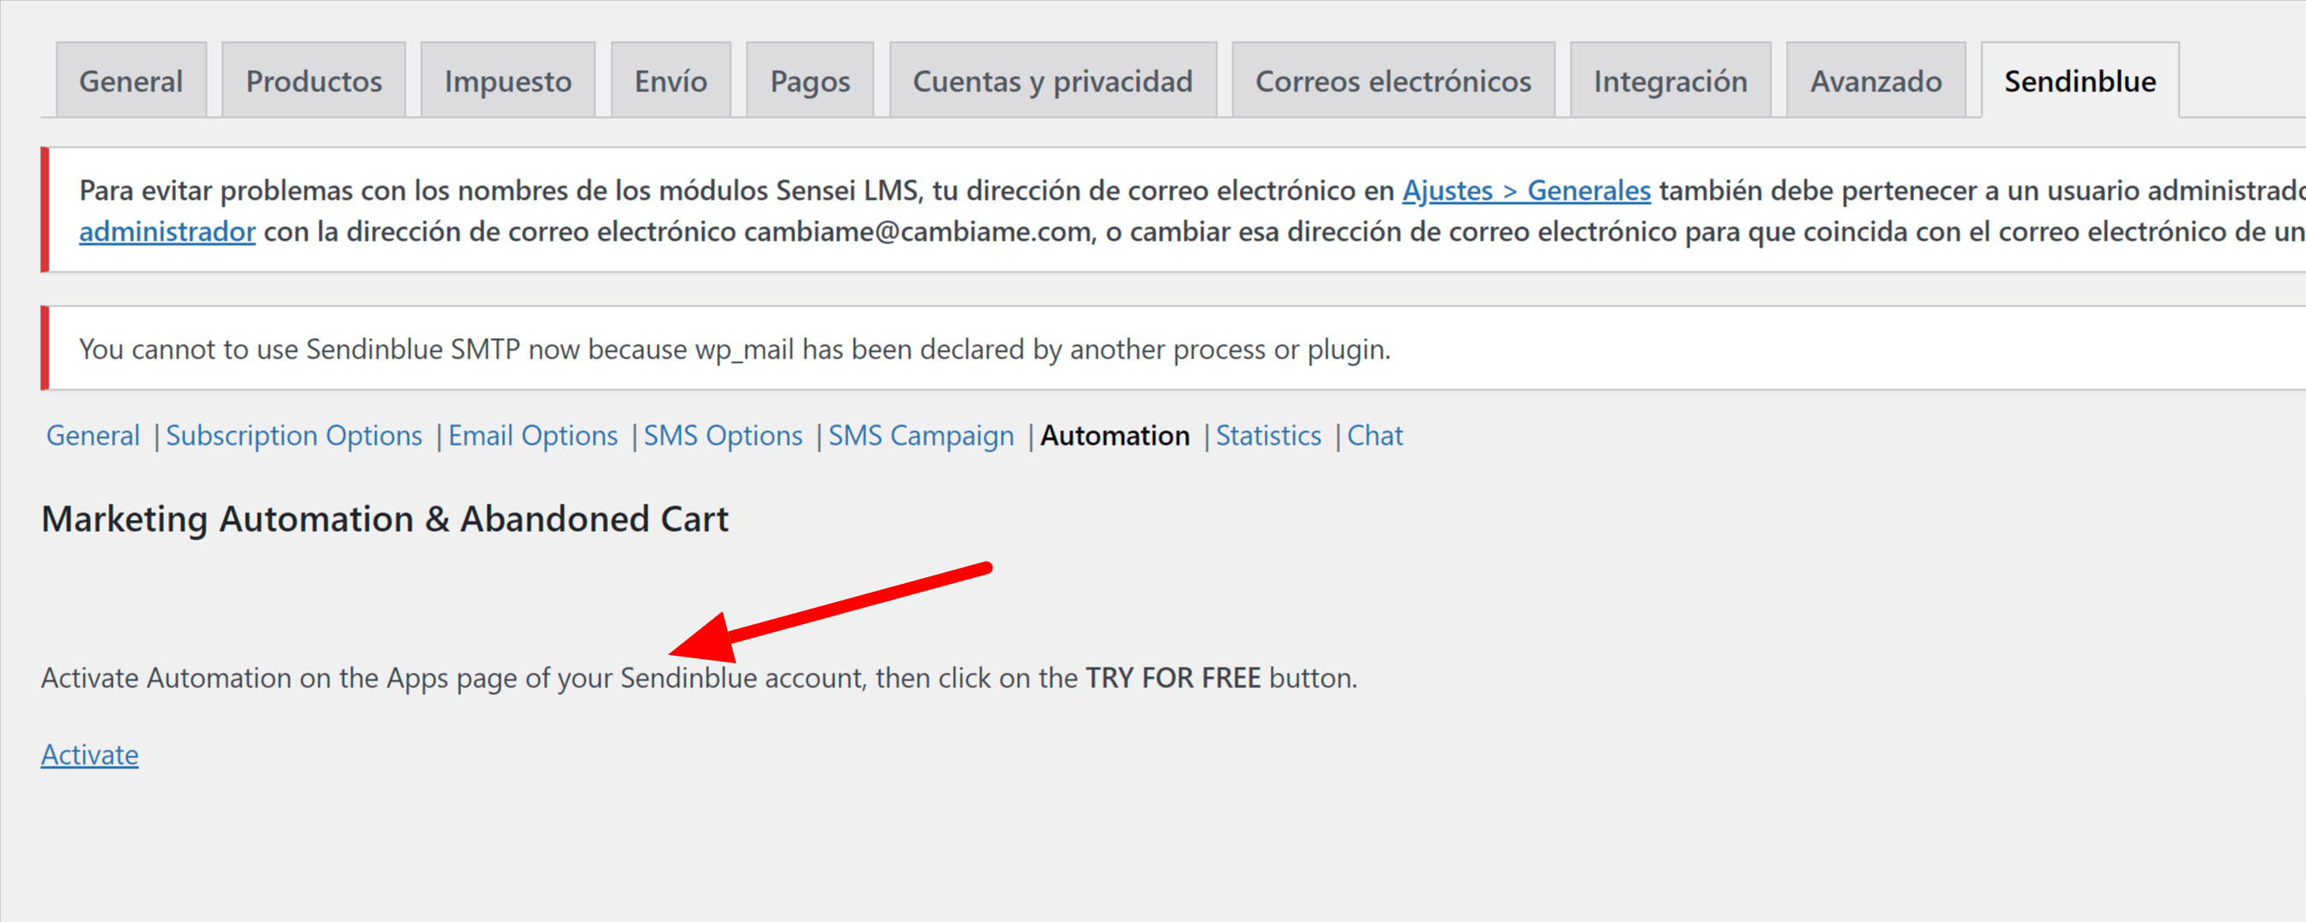This screenshot has height=922, width=2306.
Task: Open Email Options section
Action: (533, 436)
